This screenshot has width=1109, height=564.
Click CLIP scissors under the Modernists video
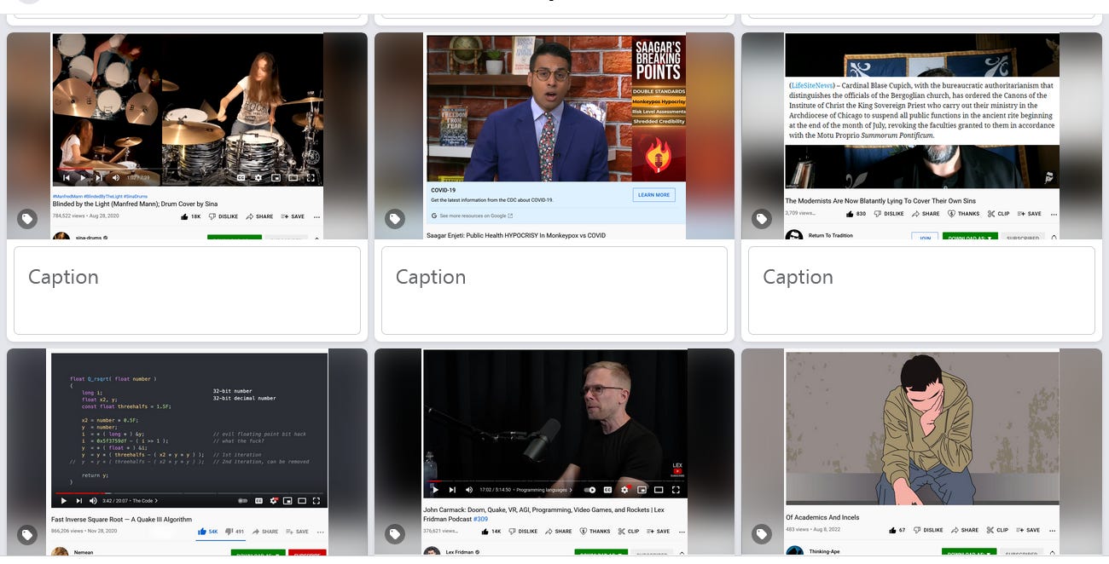[997, 214]
